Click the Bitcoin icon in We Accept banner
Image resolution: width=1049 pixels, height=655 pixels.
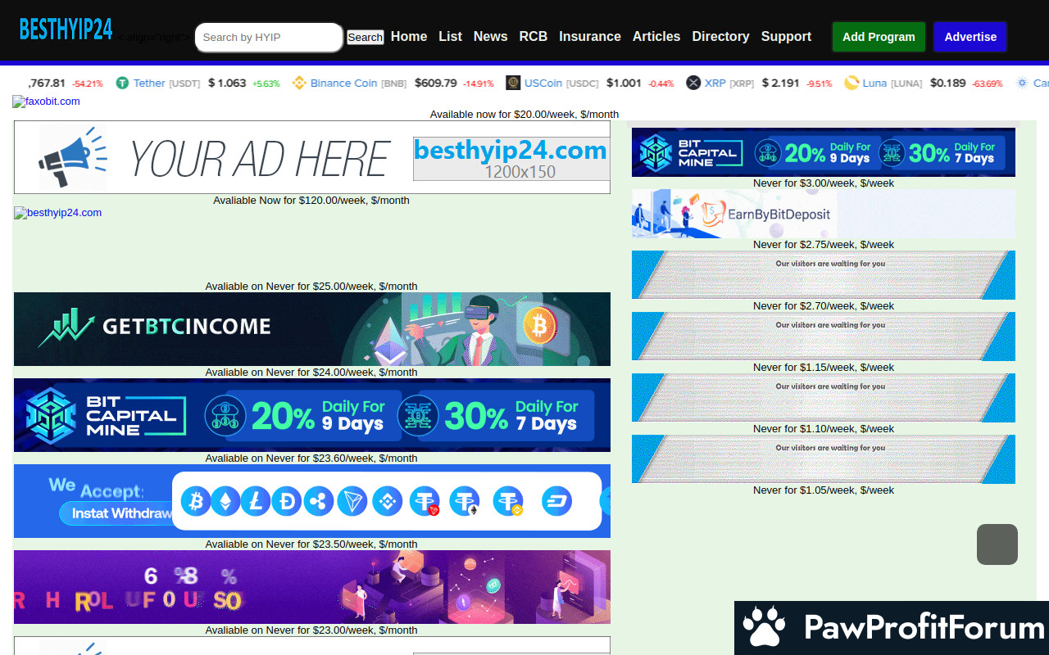[x=196, y=501]
